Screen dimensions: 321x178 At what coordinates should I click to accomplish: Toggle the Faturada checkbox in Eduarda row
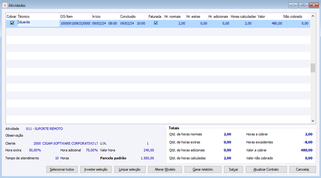tap(156, 23)
